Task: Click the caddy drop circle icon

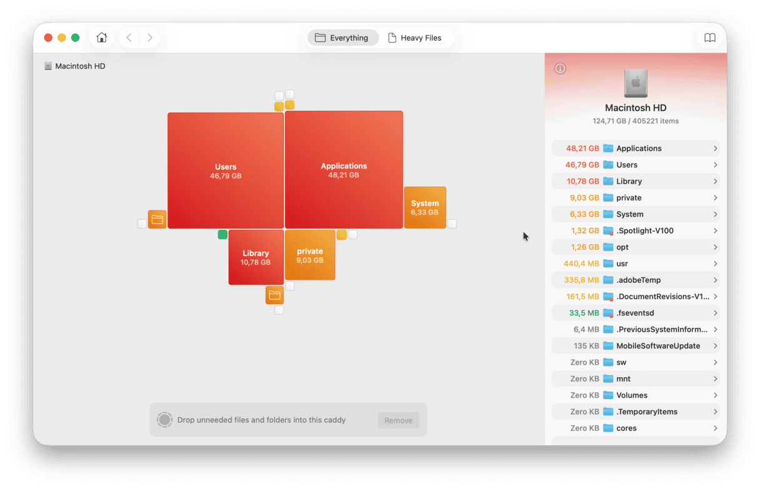Action: 164,420
